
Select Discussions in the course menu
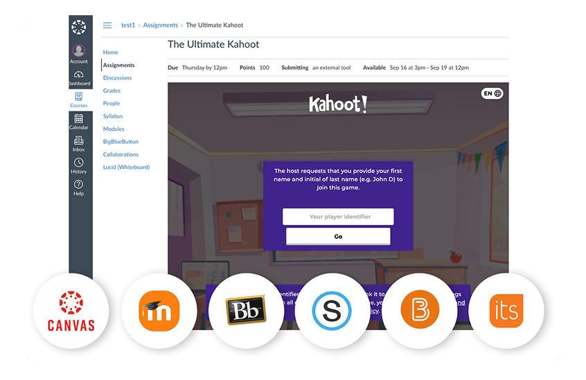(x=117, y=78)
